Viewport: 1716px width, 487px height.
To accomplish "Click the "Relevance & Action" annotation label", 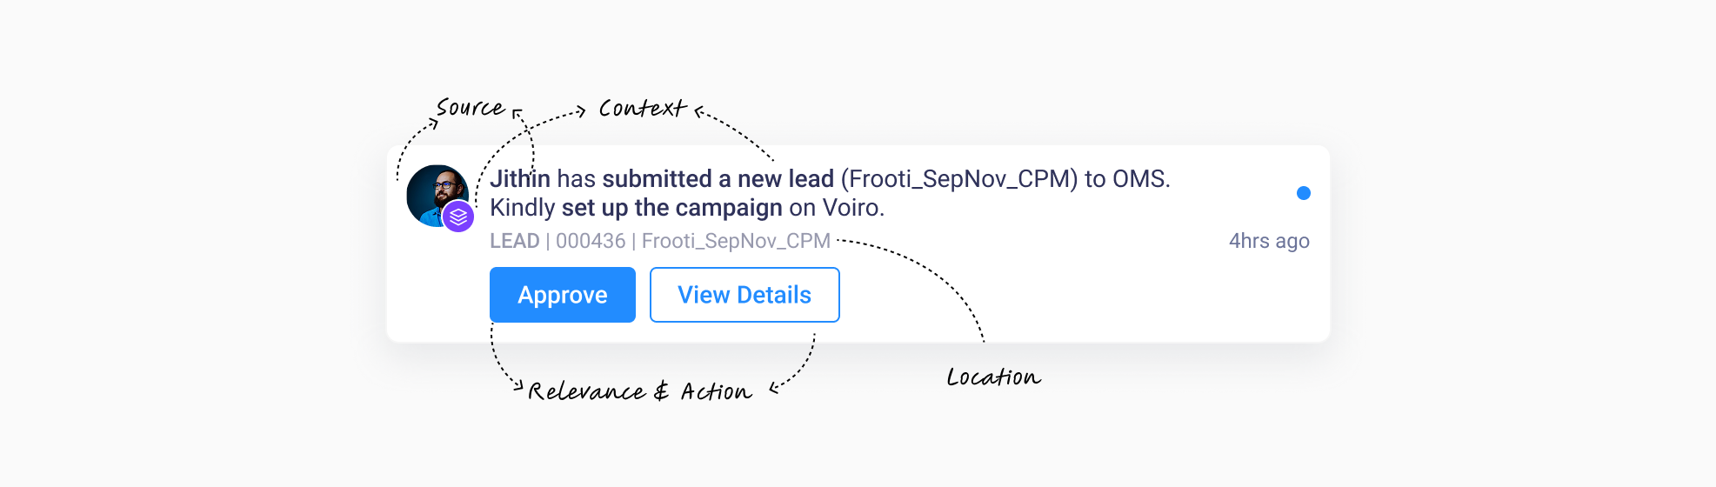I will coord(639,391).
